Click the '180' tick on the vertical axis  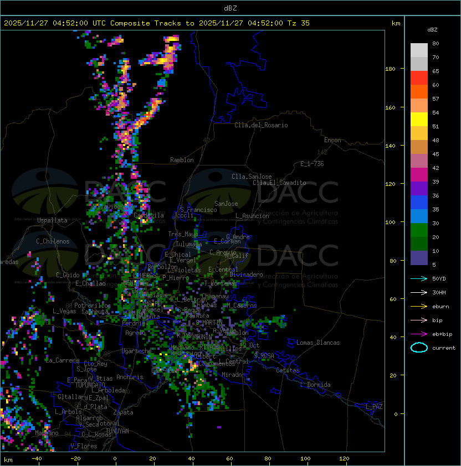[390, 69]
